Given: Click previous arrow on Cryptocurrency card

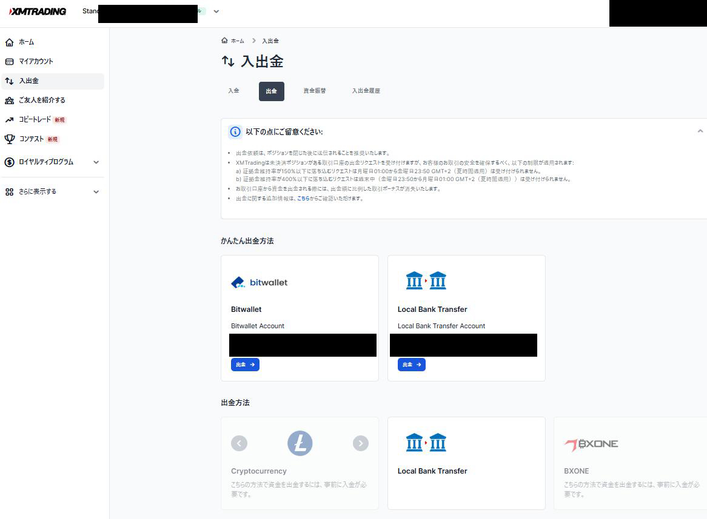Looking at the screenshot, I should click(x=239, y=443).
